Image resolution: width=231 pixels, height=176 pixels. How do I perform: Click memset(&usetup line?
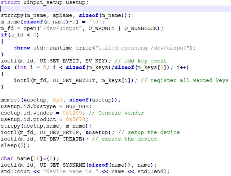(61, 100)
